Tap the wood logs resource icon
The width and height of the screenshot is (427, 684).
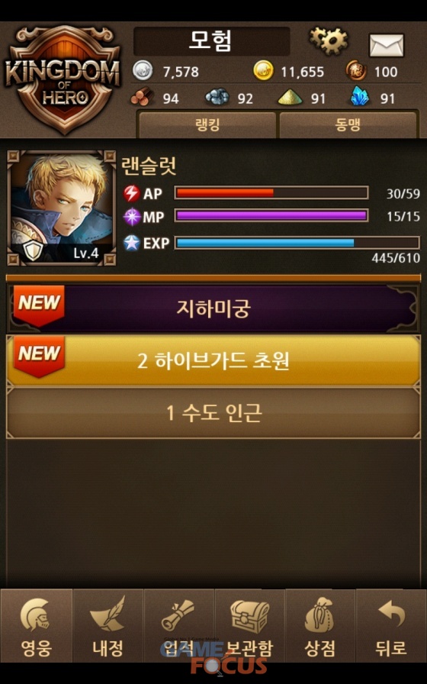click(142, 97)
